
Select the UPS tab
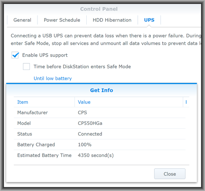(149, 20)
